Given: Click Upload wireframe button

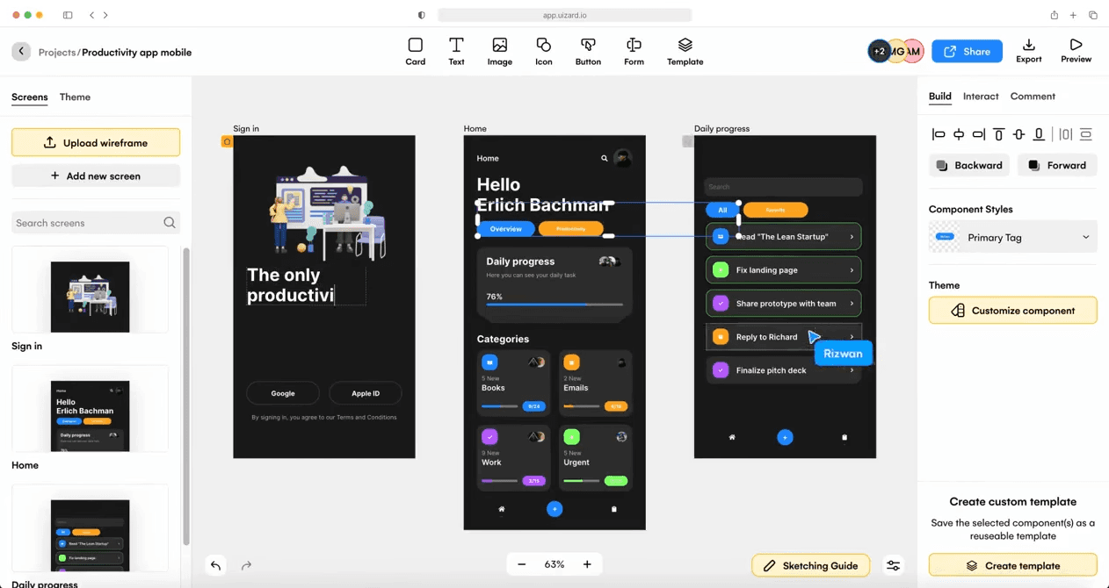Looking at the screenshot, I should point(96,142).
